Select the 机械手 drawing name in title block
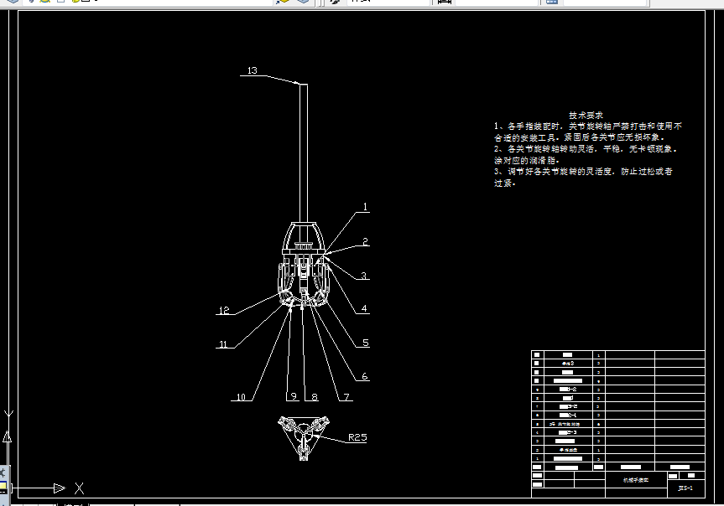 coord(636,480)
